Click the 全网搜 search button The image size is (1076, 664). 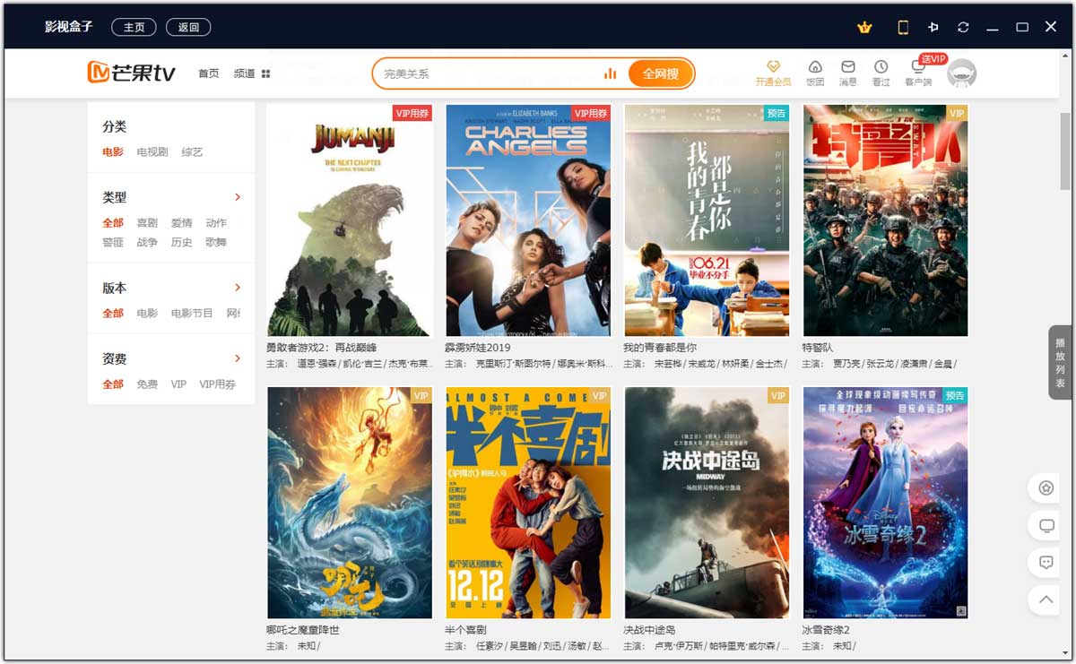pos(661,73)
